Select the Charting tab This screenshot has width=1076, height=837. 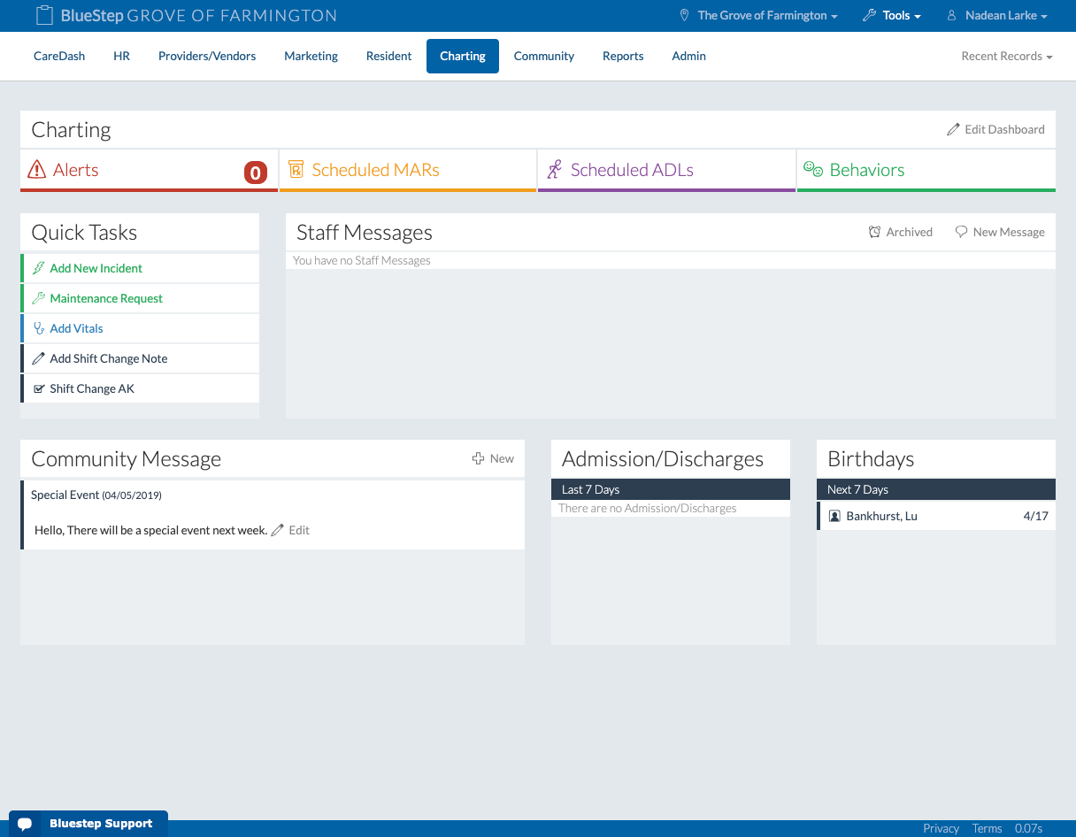(x=463, y=56)
